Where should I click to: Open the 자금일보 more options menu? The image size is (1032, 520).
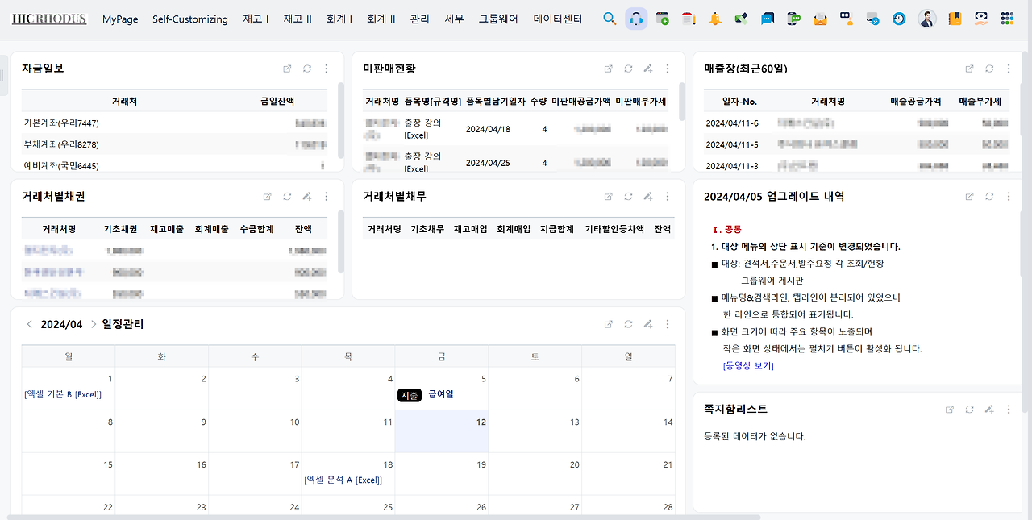coord(327,69)
